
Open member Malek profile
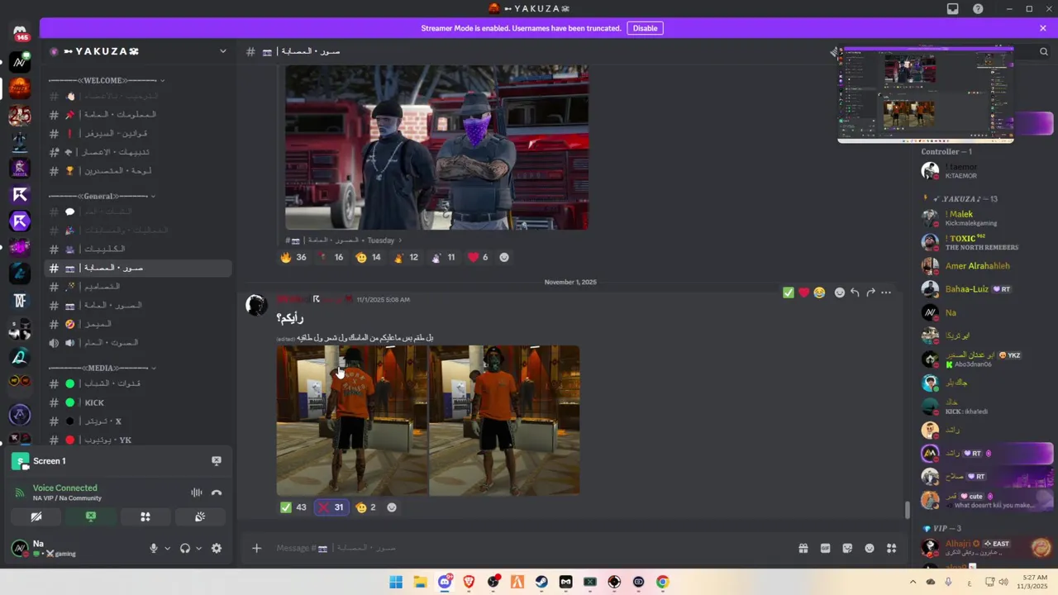point(984,218)
